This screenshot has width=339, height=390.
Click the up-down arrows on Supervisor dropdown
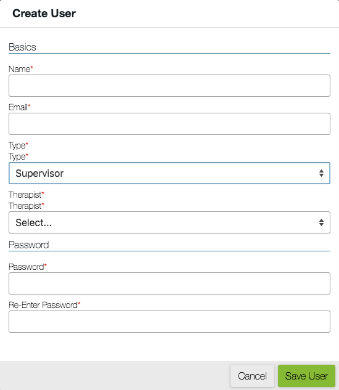pyautogui.click(x=321, y=173)
